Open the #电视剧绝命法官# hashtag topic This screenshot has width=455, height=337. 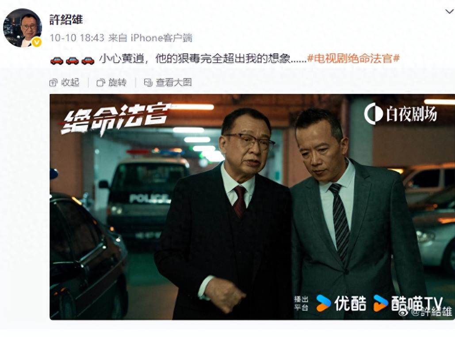[353, 59]
